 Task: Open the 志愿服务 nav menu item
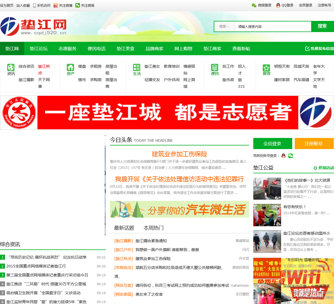[68, 48]
